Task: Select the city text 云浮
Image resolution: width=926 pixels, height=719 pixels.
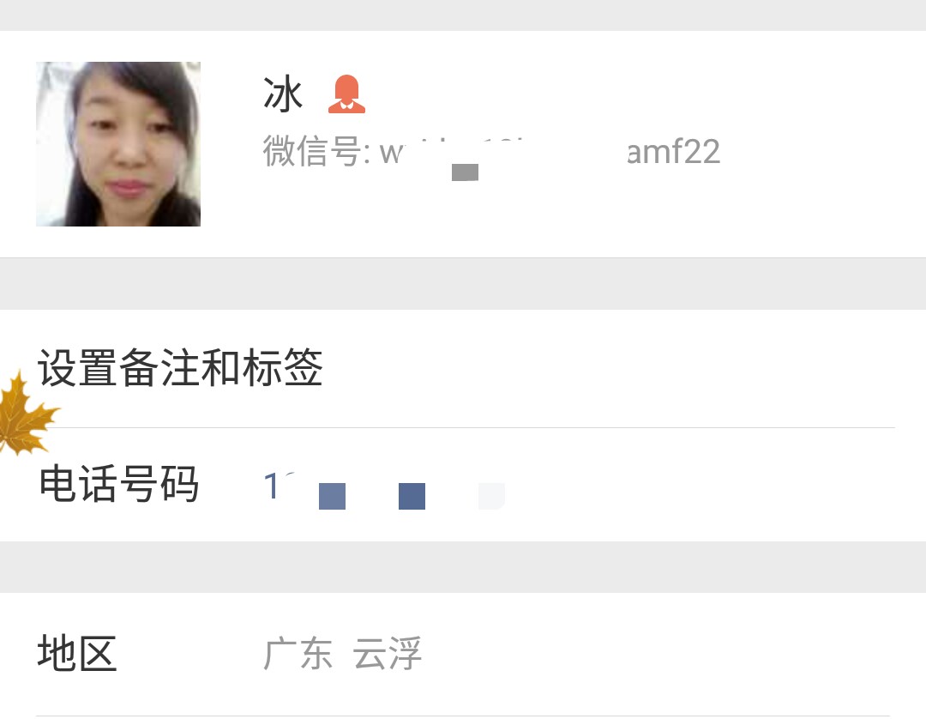Action: [x=388, y=654]
